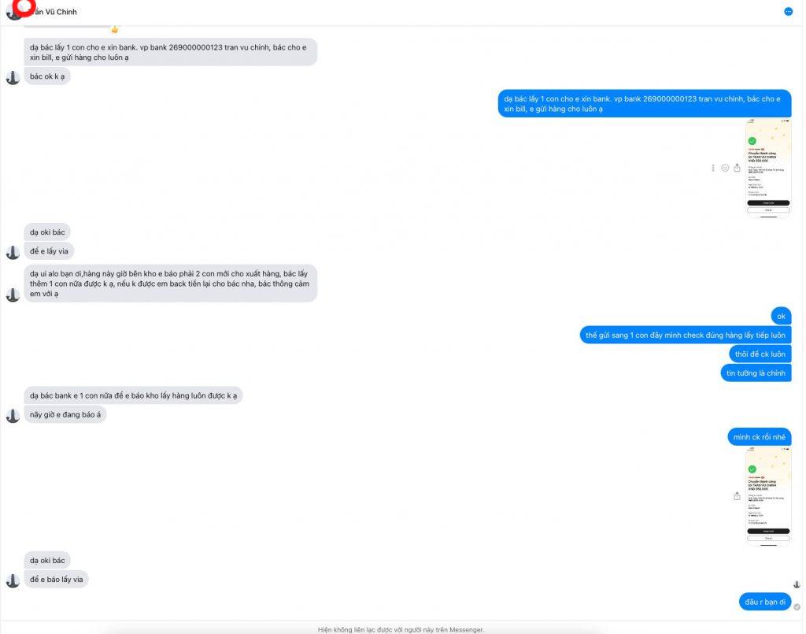Open the three-dot menu beside the first receipt
Image resolution: width=806 pixels, height=634 pixels.
pos(713,168)
